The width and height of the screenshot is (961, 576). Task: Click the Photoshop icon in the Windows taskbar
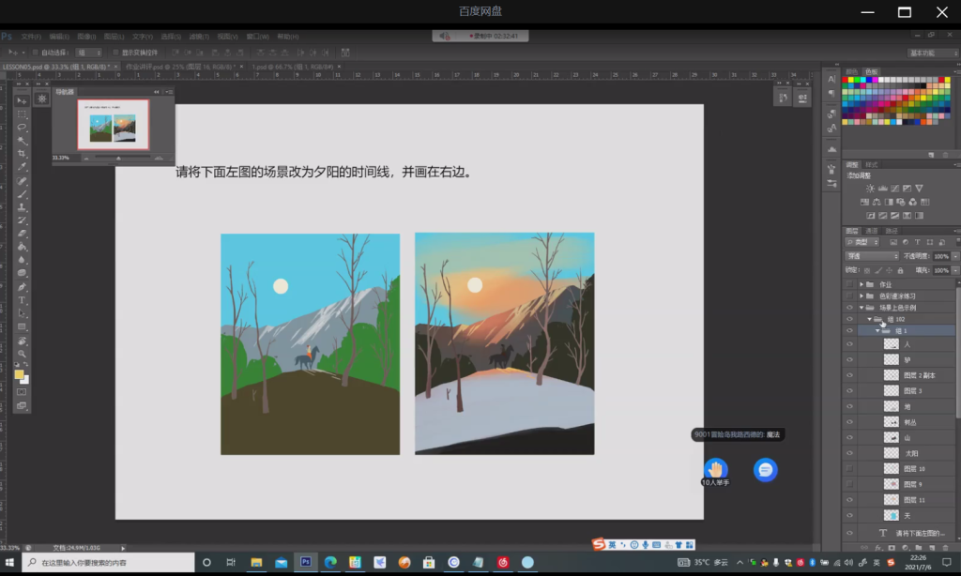pyautogui.click(x=305, y=562)
